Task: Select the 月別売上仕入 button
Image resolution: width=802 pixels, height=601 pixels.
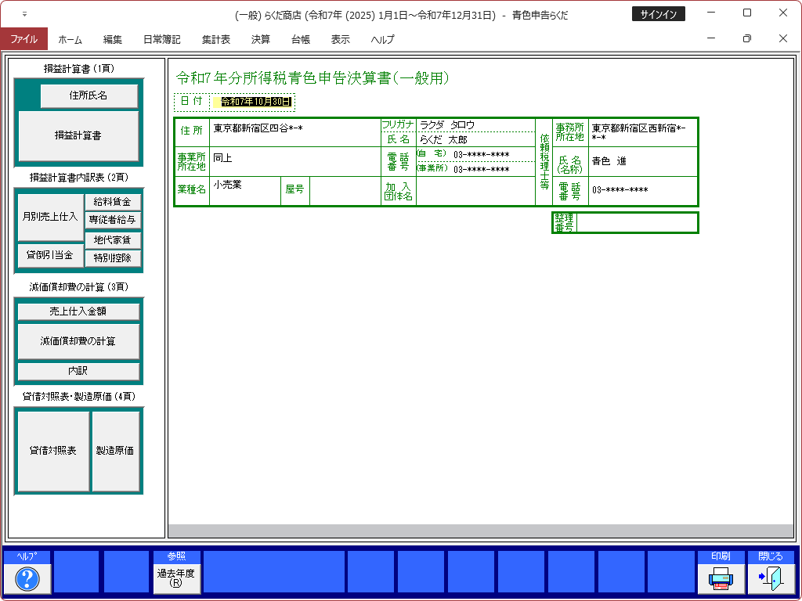Action: (x=49, y=216)
